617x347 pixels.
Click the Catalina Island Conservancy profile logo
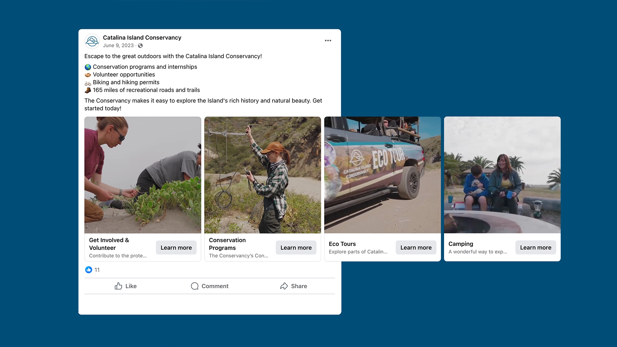(92, 41)
